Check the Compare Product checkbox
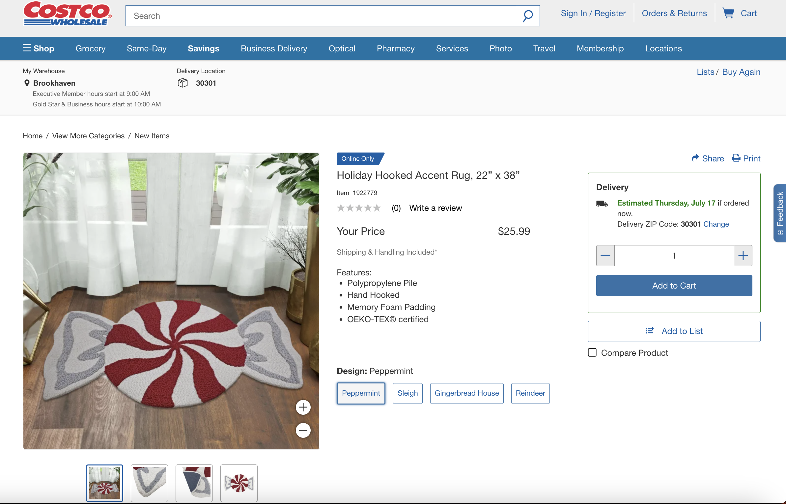This screenshot has width=786, height=504. (x=592, y=352)
